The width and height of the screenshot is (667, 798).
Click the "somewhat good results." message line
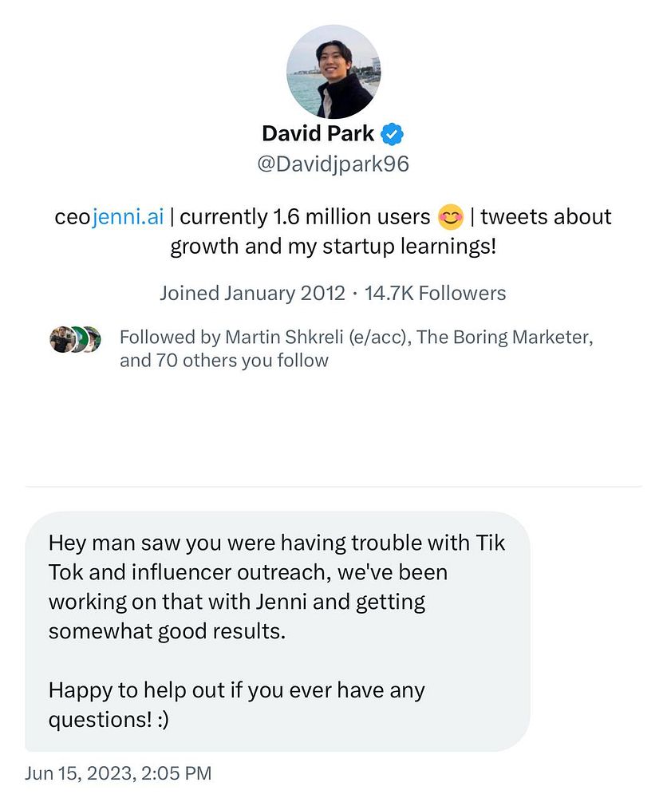(x=167, y=630)
